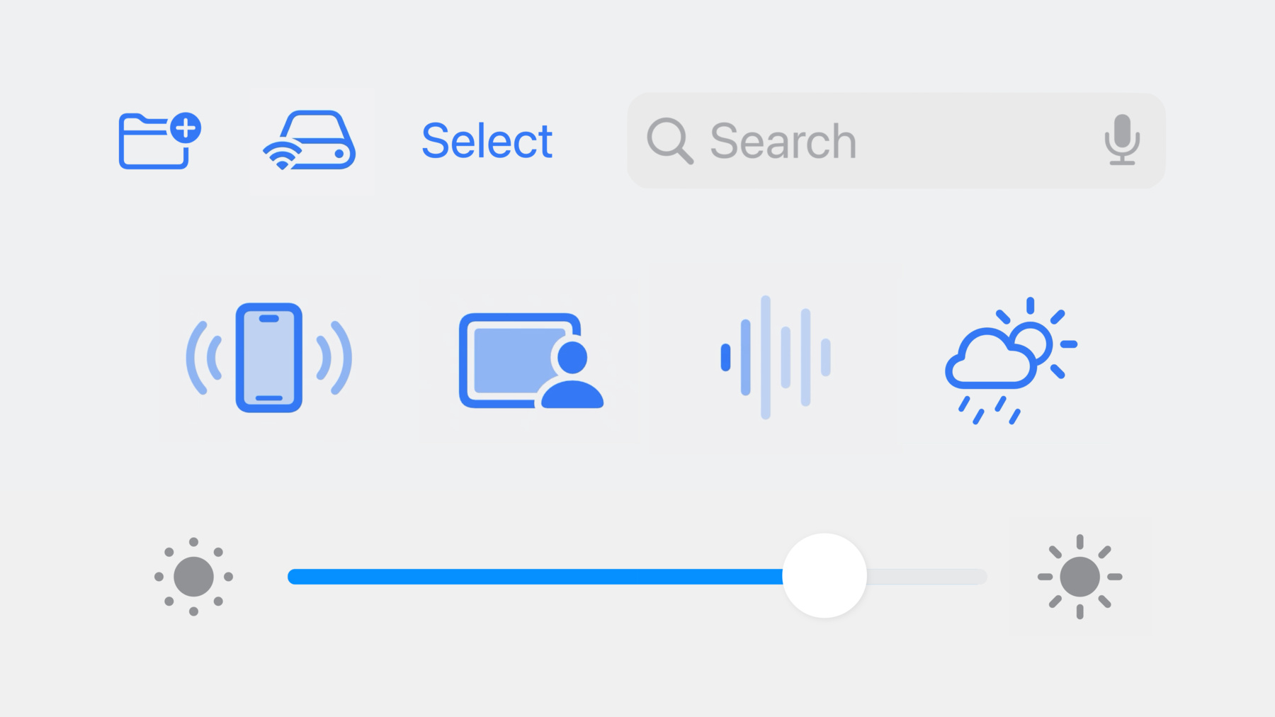Click the gray unfilled end of brightness slider
This screenshot has height=717, width=1275.
[x=926, y=577]
